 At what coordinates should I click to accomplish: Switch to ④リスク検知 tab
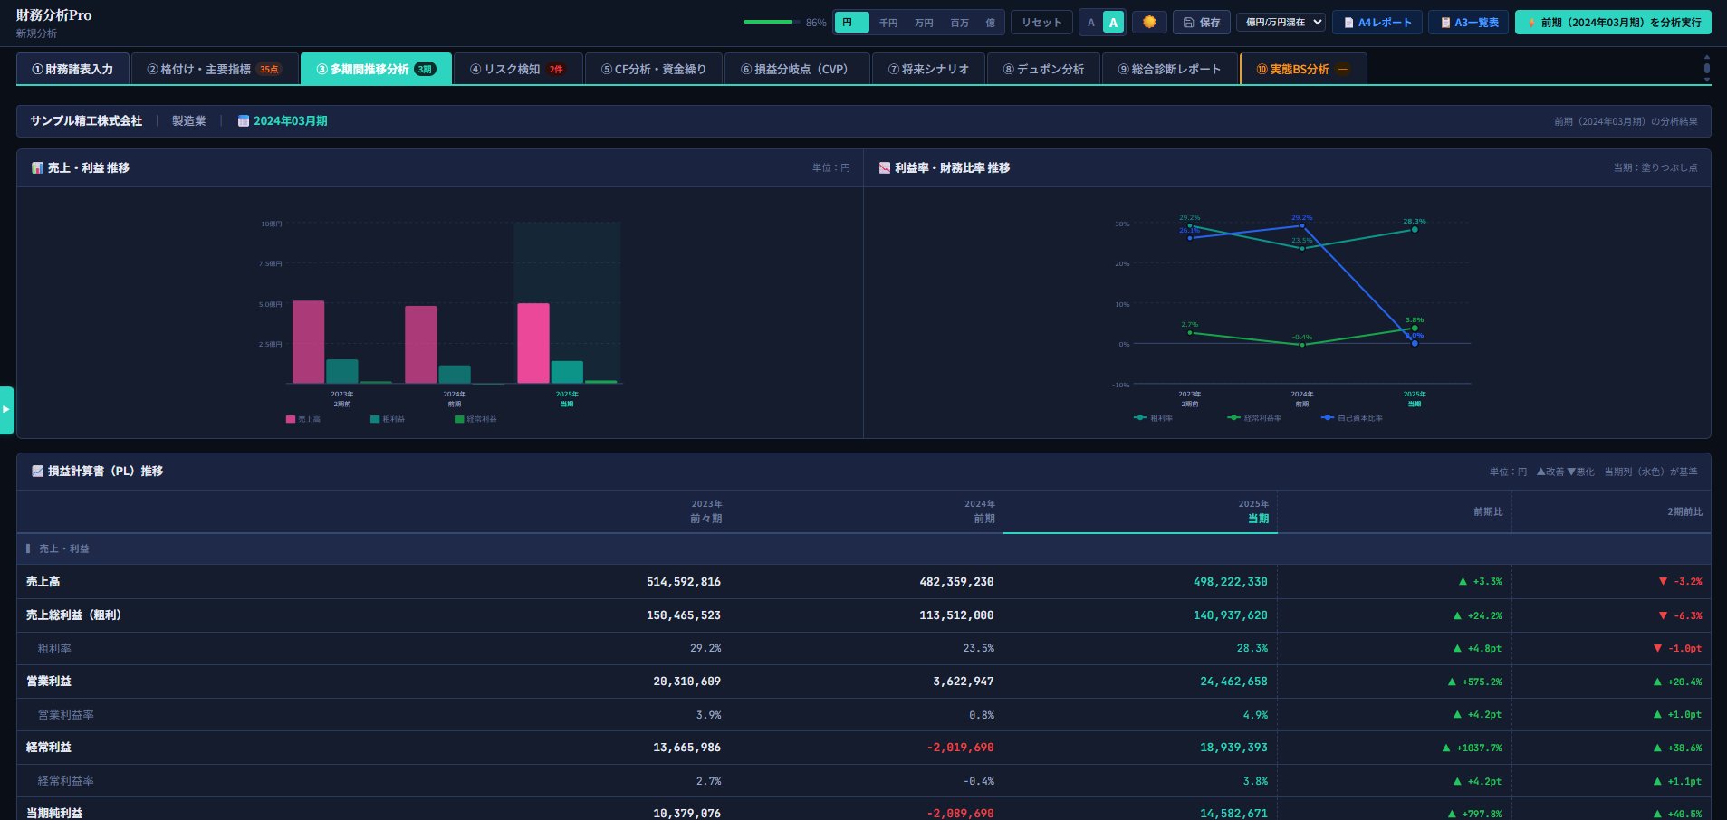(517, 69)
